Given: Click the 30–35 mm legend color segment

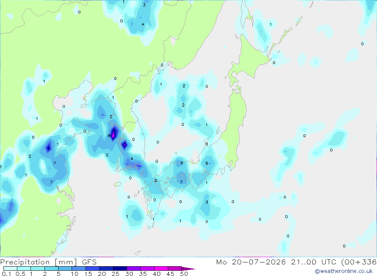Looking at the screenshot, I should [x=134, y=268].
